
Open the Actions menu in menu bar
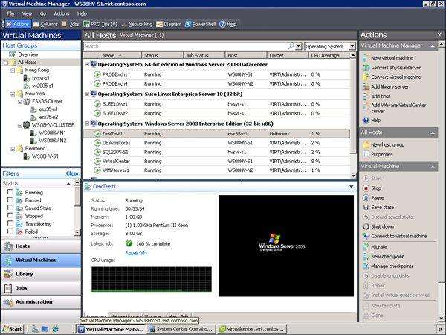click(x=62, y=13)
